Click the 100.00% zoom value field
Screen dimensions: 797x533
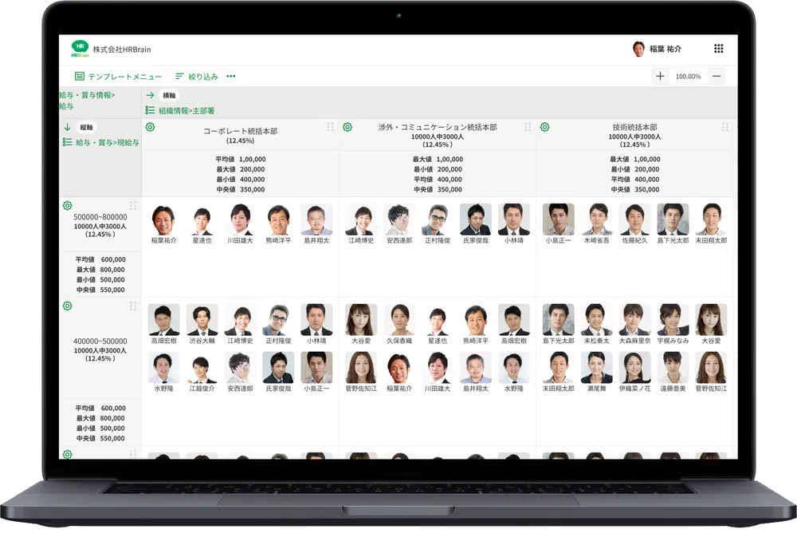pyautogui.click(x=688, y=77)
